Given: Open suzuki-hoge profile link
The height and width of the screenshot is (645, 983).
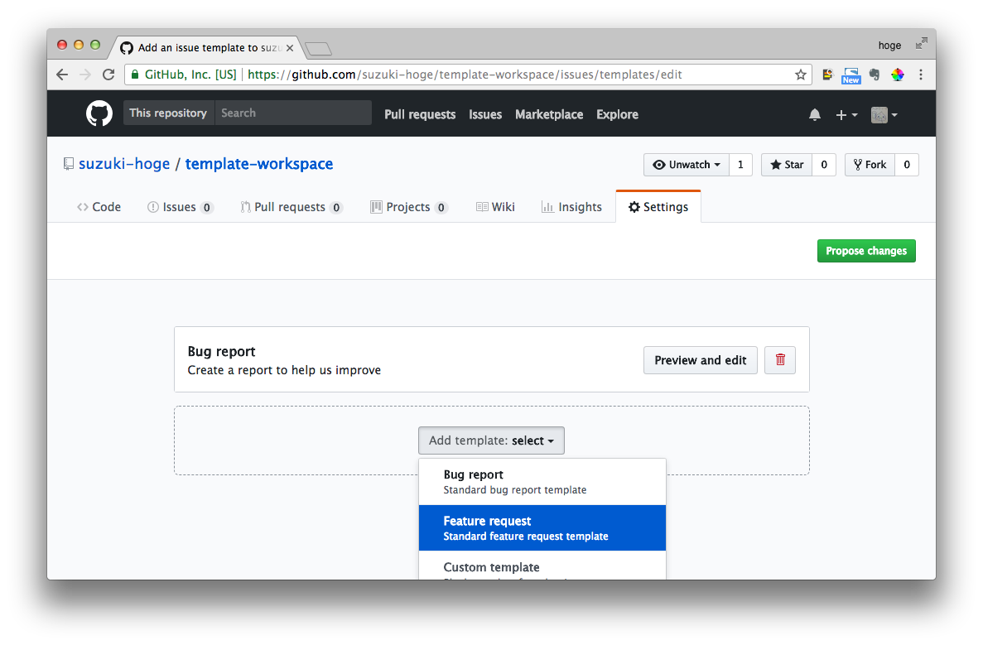Looking at the screenshot, I should (124, 163).
